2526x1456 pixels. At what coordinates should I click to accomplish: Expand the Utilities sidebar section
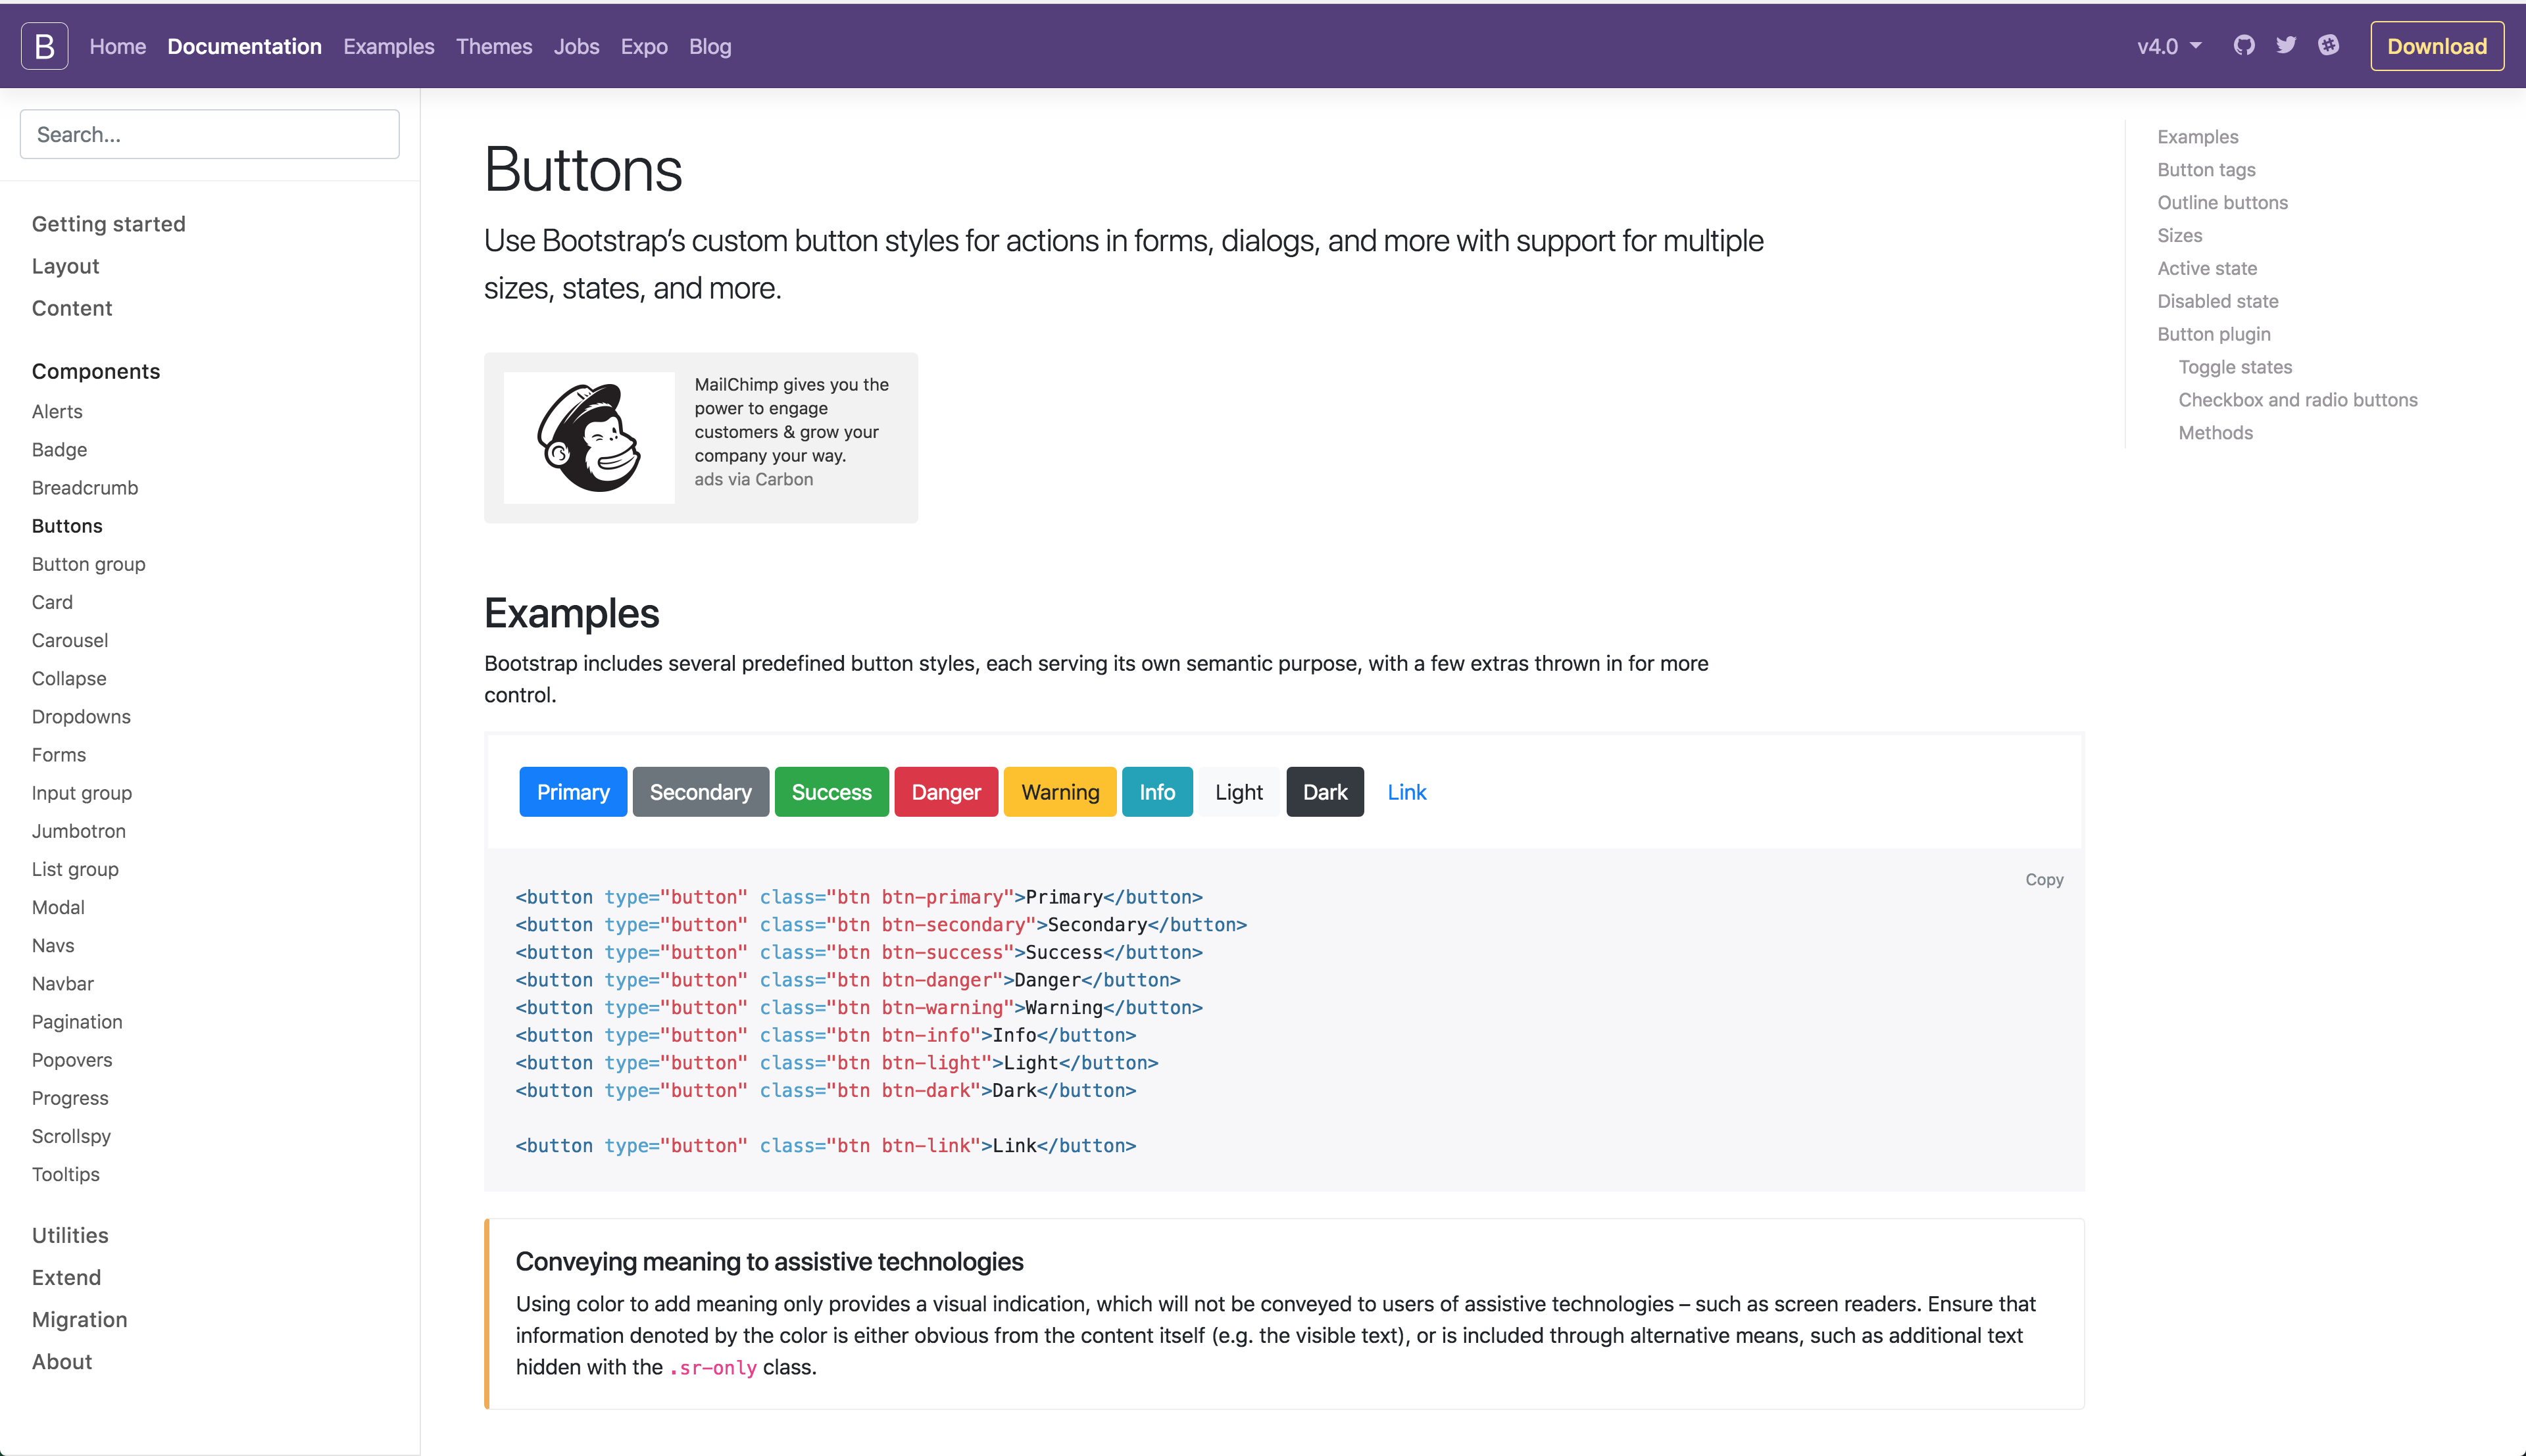pyautogui.click(x=70, y=1235)
